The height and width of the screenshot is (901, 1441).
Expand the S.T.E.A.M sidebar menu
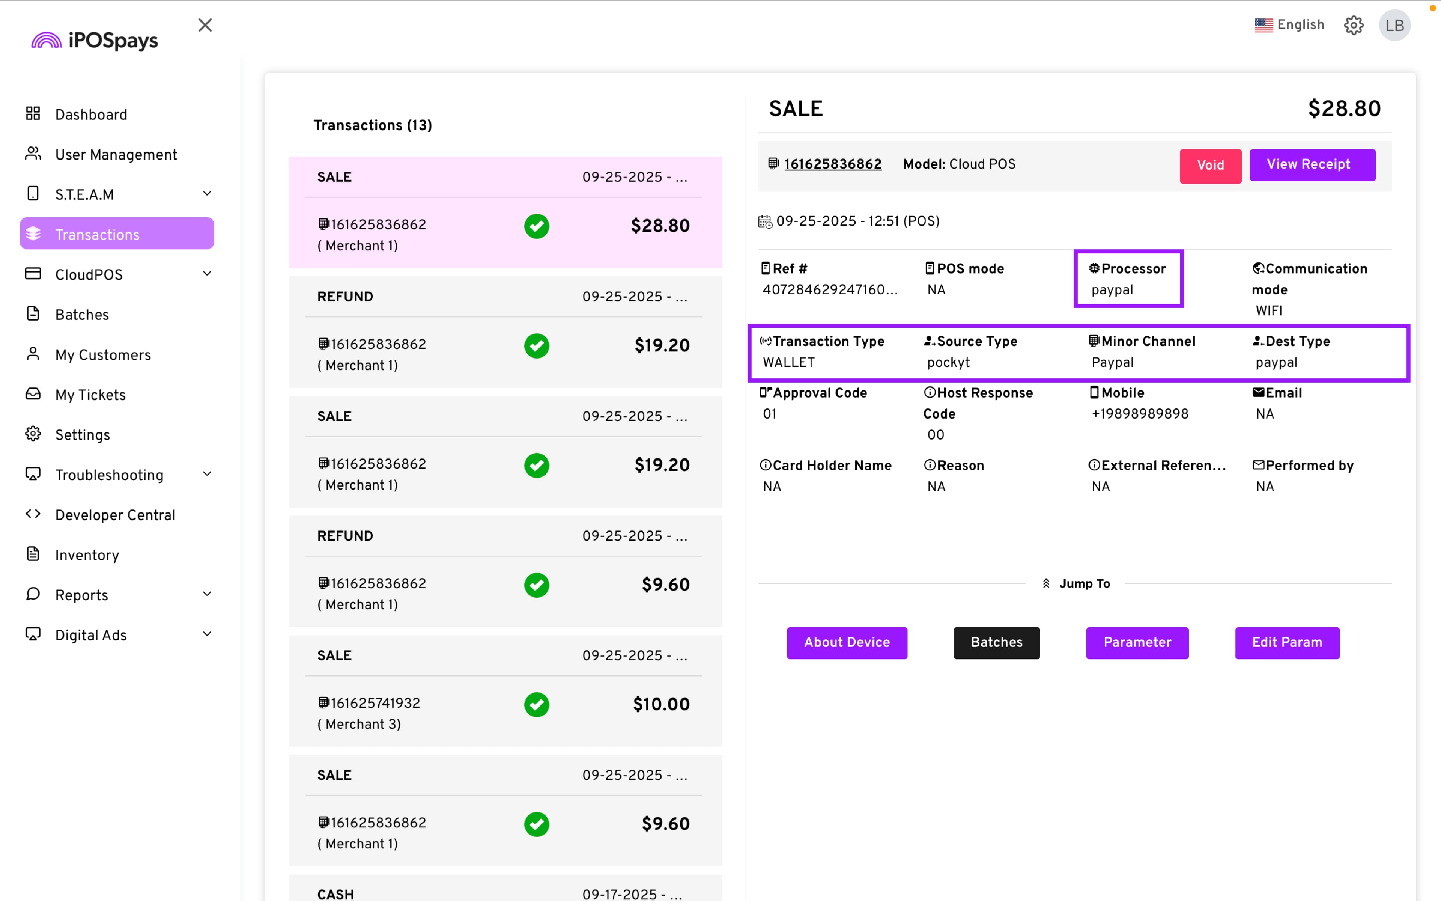tap(207, 194)
